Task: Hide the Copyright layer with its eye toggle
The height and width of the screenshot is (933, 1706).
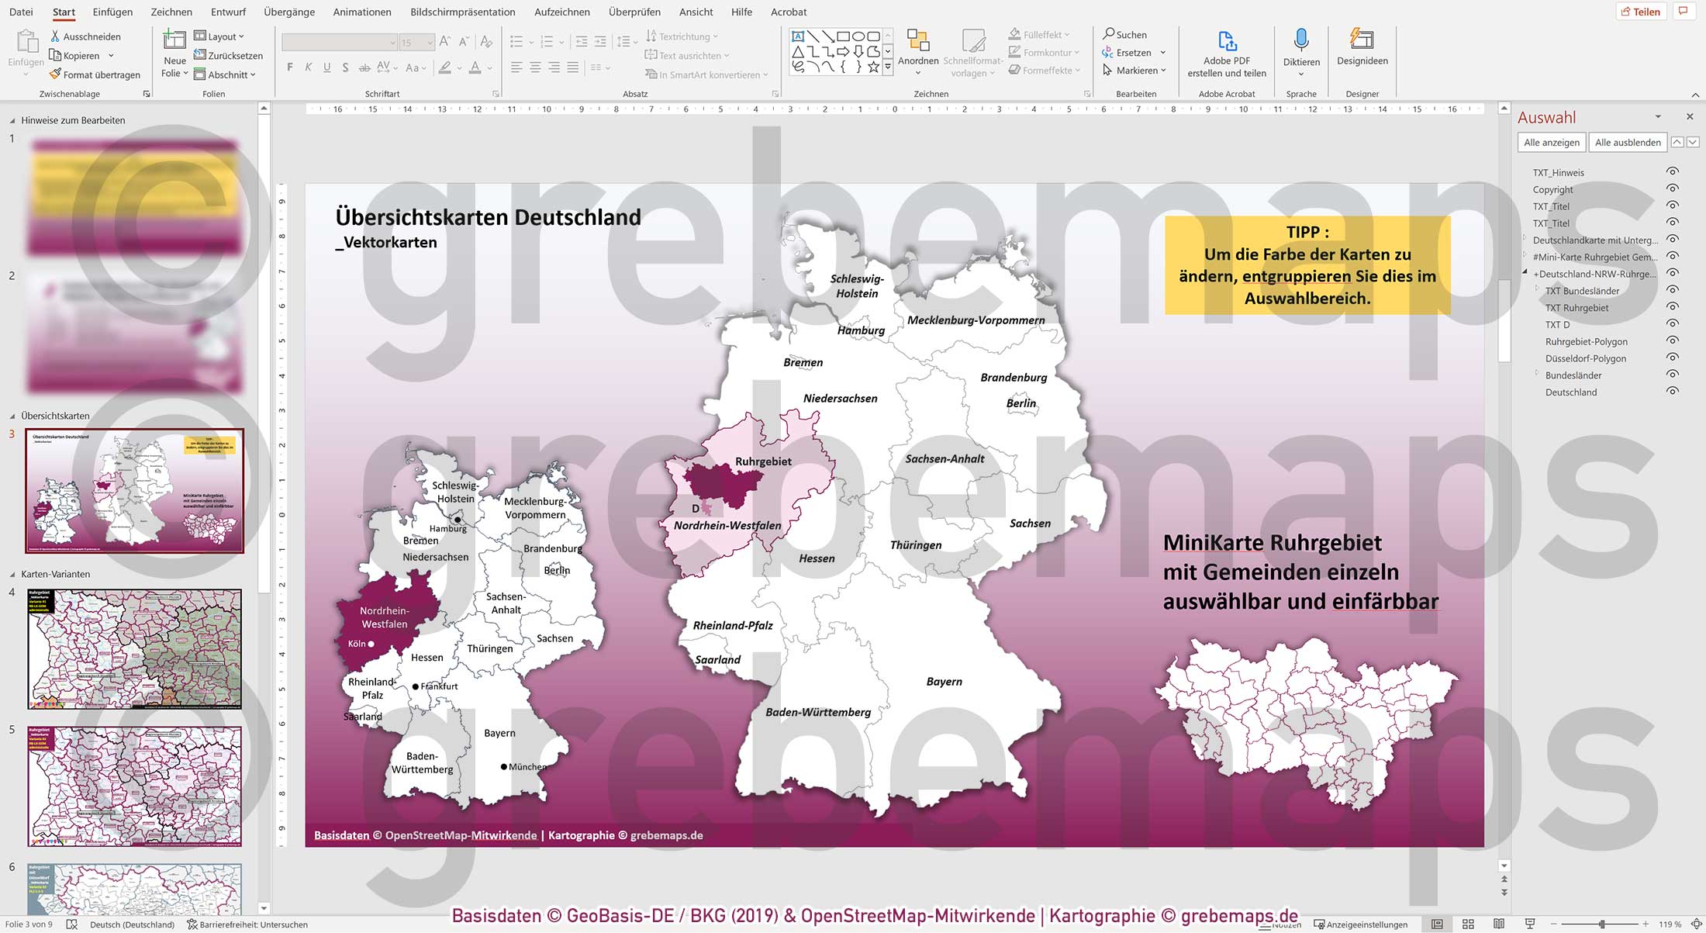Action: pyautogui.click(x=1673, y=188)
